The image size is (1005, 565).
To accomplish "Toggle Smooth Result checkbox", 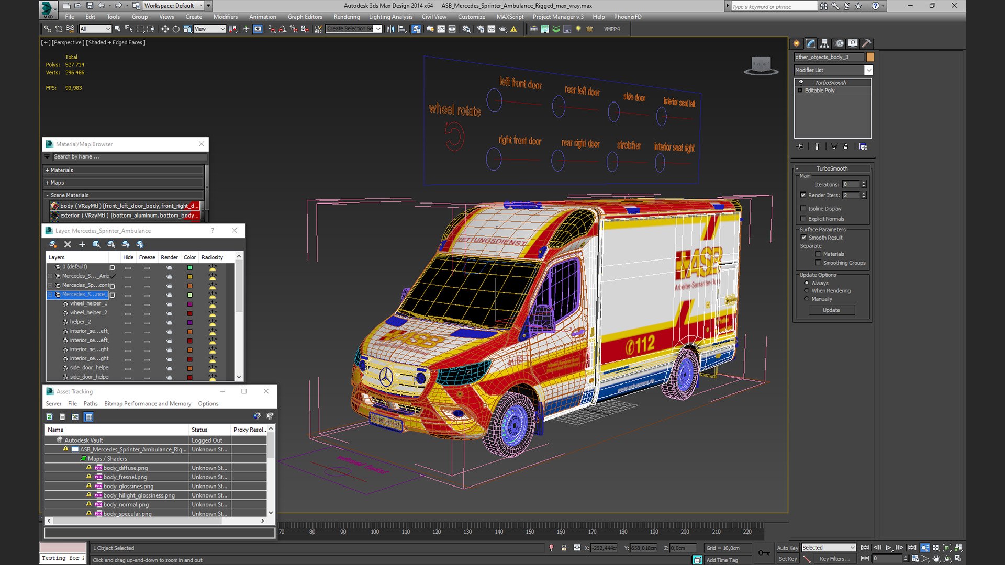I will click(x=804, y=238).
